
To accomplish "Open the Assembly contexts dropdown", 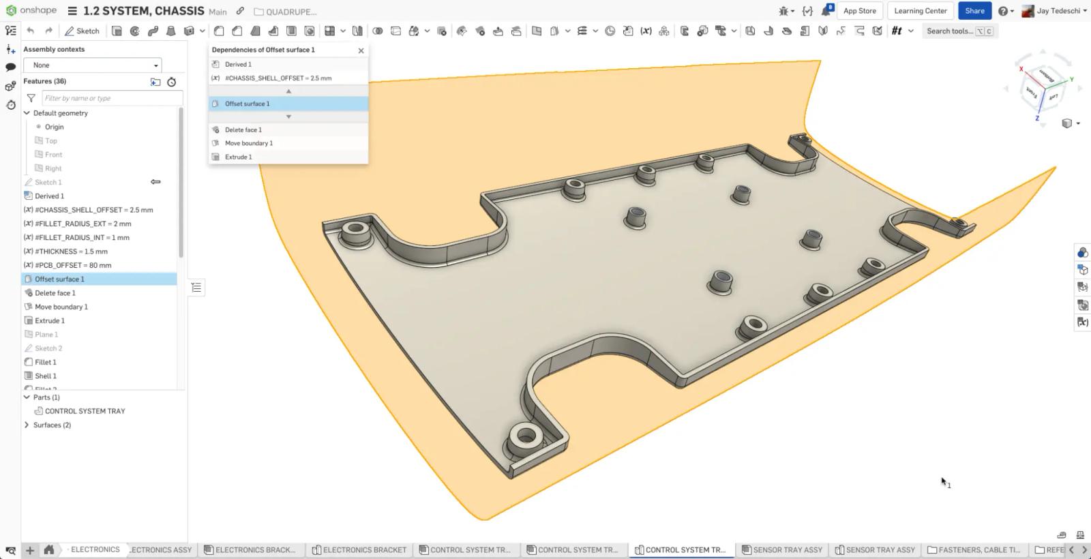I will [x=92, y=65].
